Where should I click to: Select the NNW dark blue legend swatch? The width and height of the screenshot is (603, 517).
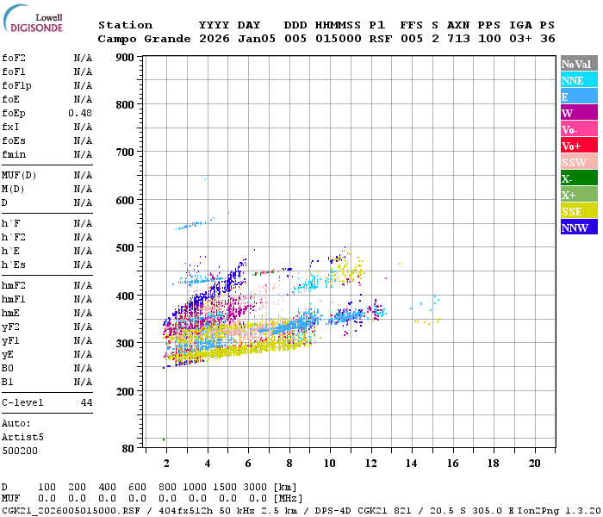pos(579,227)
